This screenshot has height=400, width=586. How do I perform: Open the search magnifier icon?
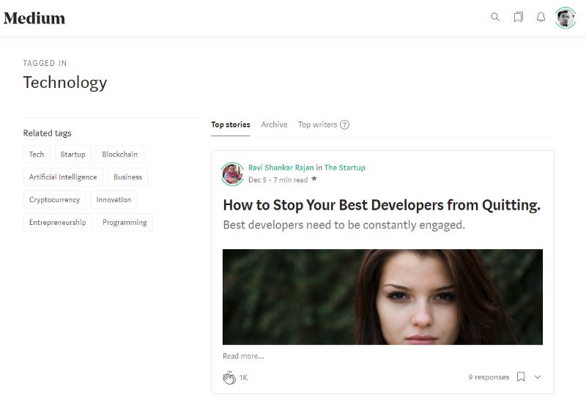coord(495,17)
